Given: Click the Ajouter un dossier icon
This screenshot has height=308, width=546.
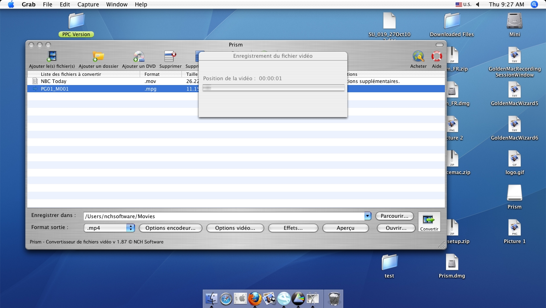Looking at the screenshot, I should (98, 57).
